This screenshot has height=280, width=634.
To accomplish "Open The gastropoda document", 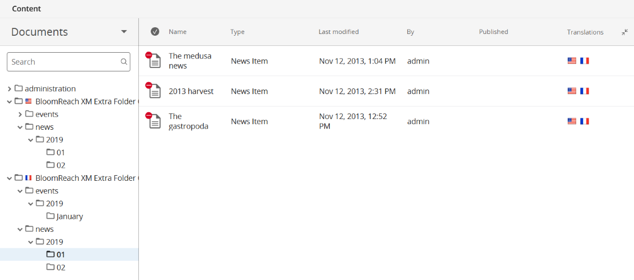I will (189, 121).
